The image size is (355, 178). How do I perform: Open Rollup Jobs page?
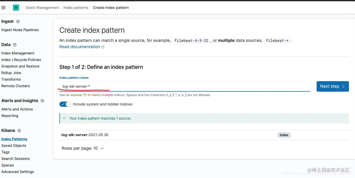(11, 73)
